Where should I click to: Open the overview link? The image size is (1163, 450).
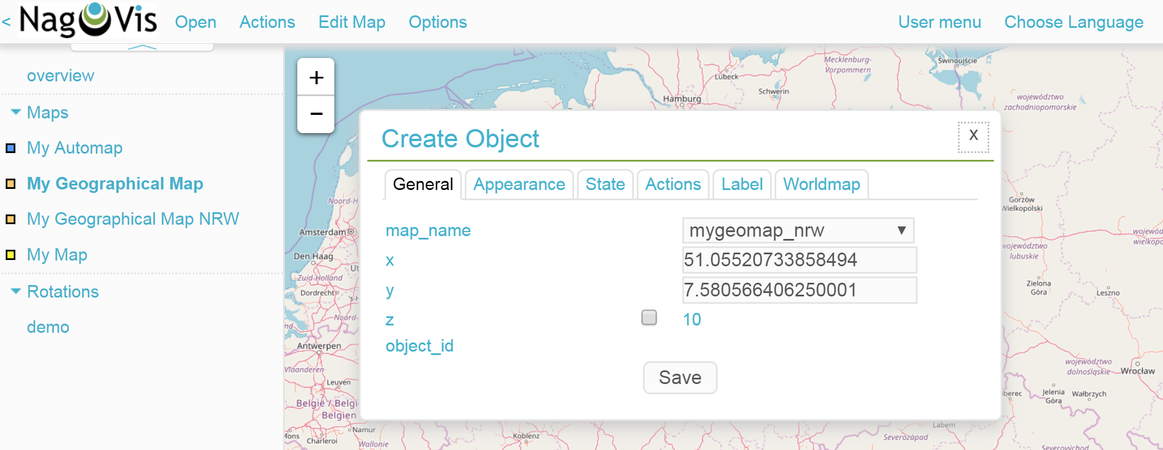60,76
